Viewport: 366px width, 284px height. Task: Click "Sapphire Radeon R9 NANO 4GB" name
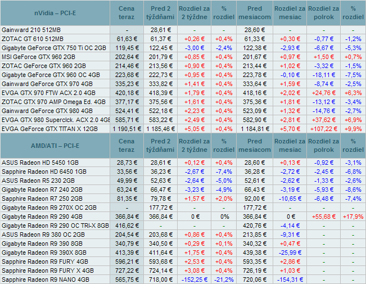pos(46,280)
